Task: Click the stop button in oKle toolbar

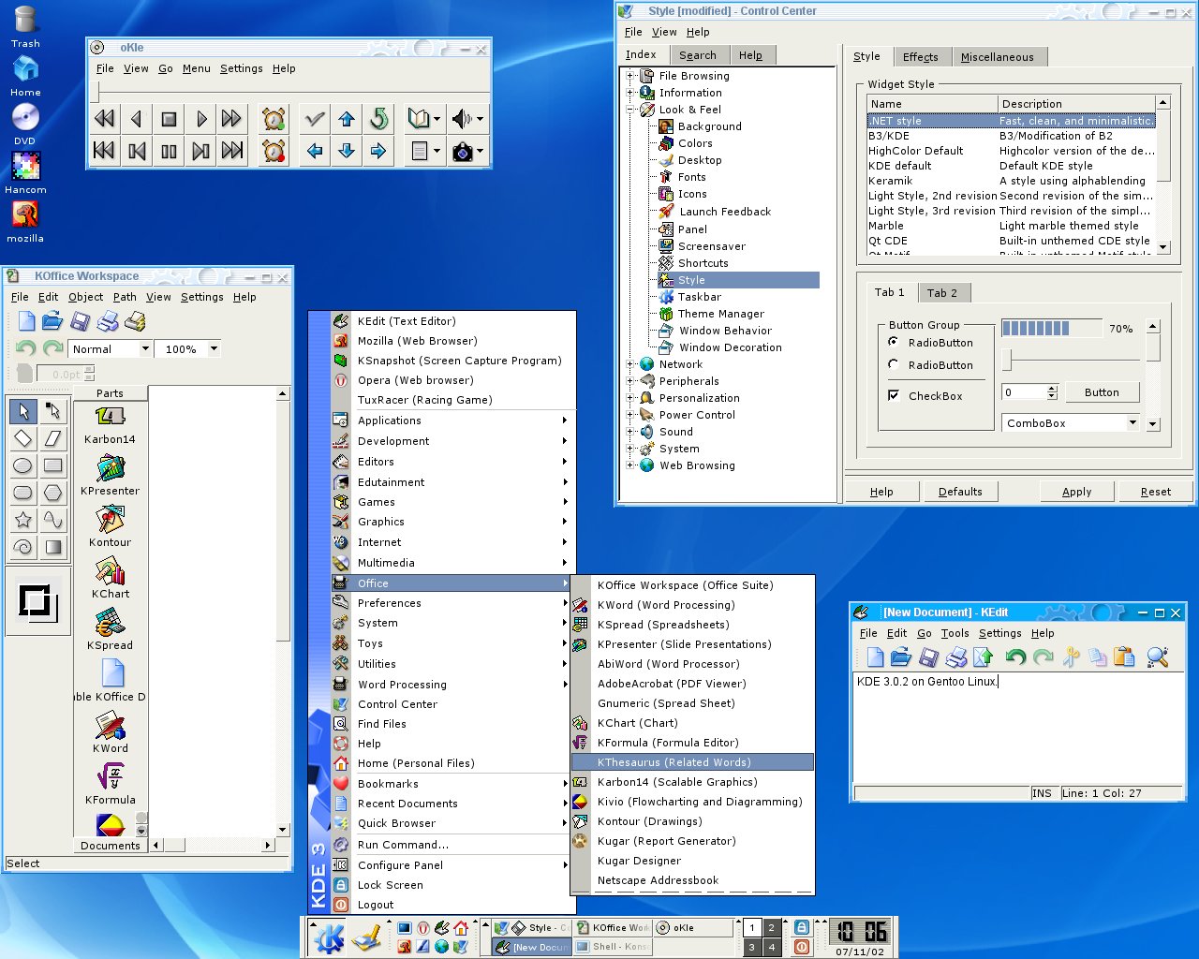Action: [x=169, y=119]
